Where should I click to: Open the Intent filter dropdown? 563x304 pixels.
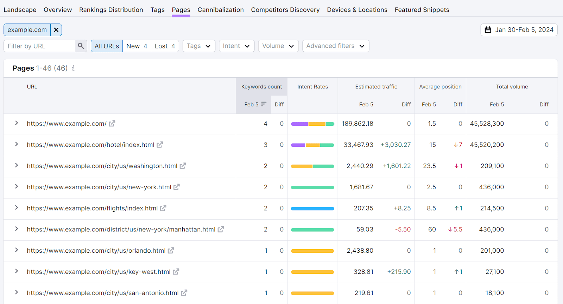point(236,46)
